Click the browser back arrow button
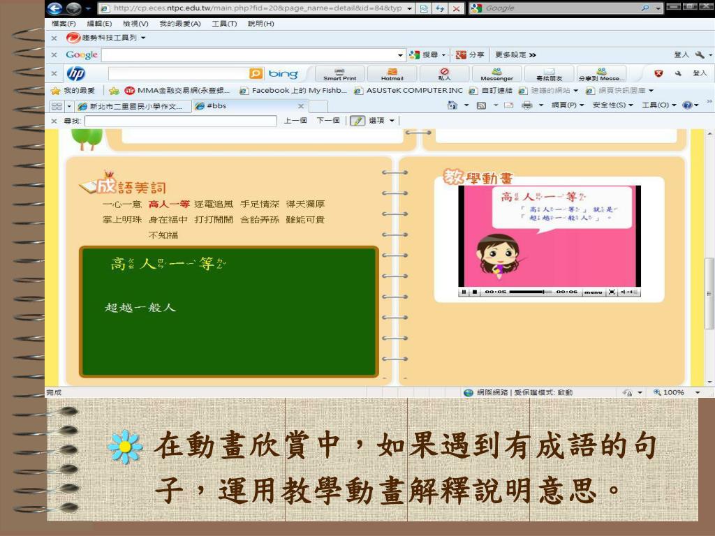715x536 pixels. (55, 8)
